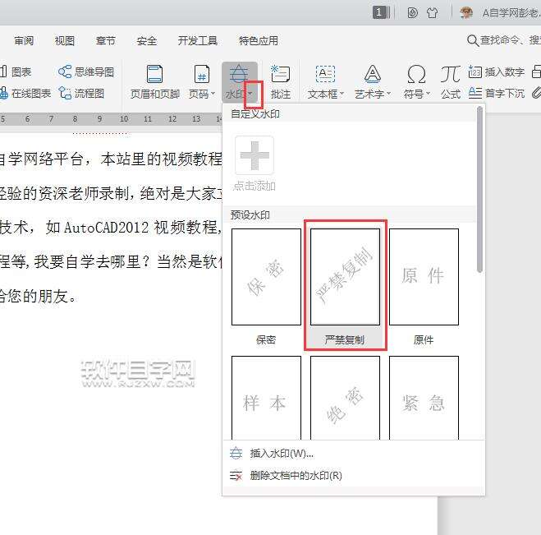
Task: Click the shirt skin icon in title bar
Action: pos(432,13)
